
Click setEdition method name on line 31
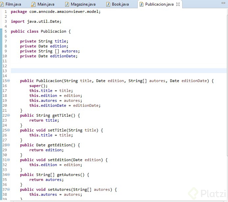(x=59, y=160)
